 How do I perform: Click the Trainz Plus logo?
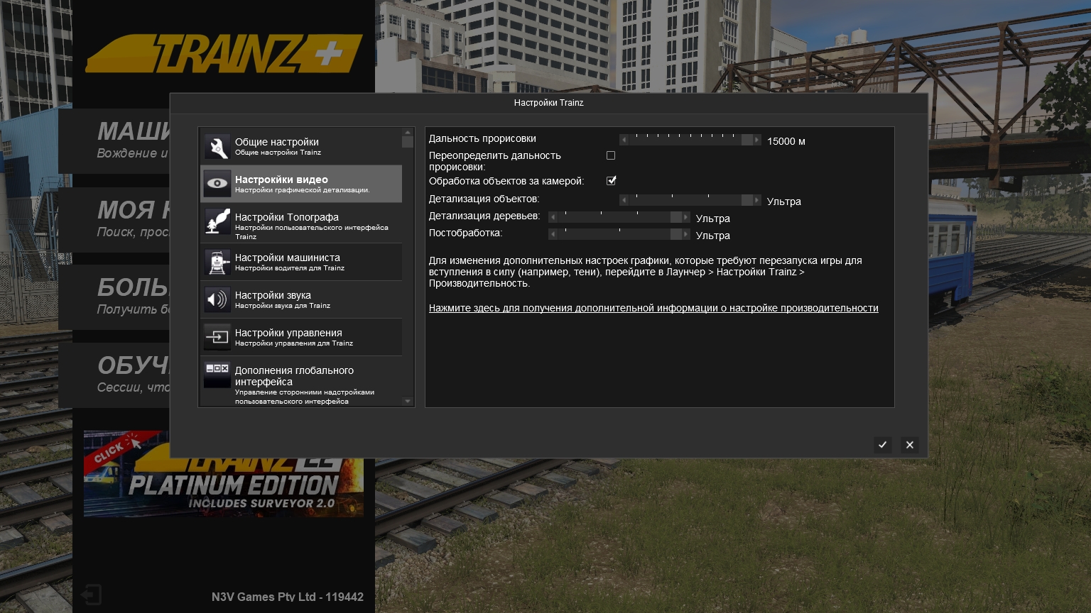224,53
